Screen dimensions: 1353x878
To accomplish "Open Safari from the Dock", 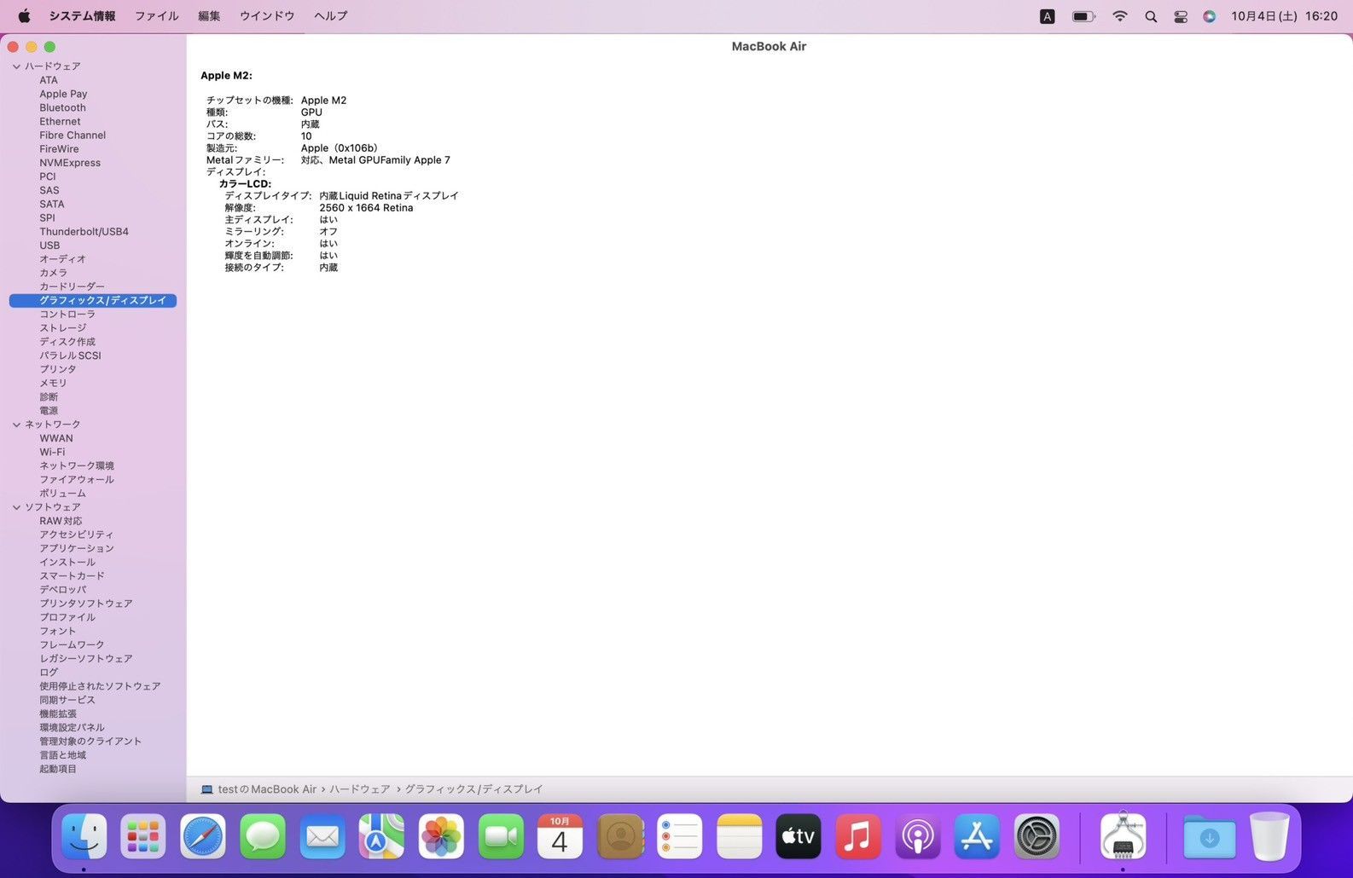I will [x=203, y=837].
